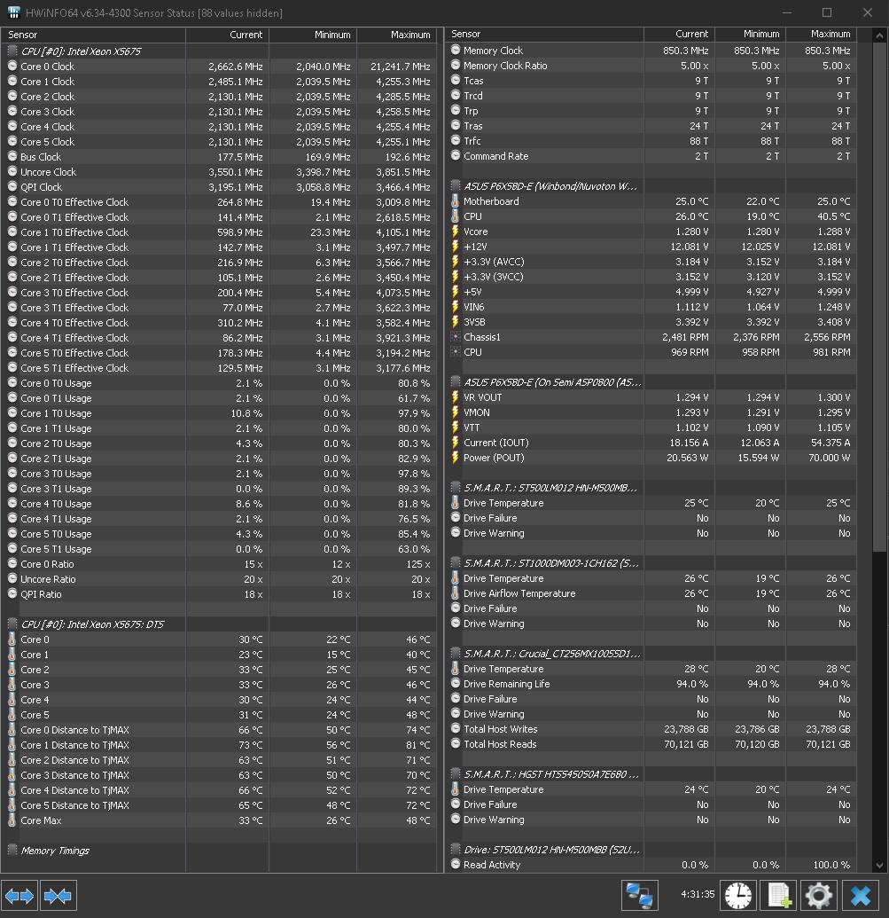The height and width of the screenshot is (918, 889).
Task: Click the Read Activity sensor icon
Action: (456, 864)
